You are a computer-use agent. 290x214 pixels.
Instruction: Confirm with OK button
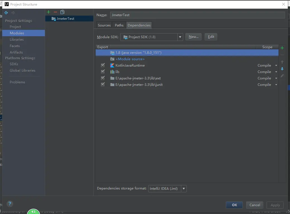coord(234,205)
